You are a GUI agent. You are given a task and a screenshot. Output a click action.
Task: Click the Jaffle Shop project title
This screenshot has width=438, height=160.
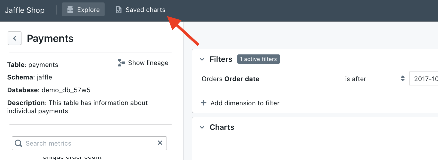click(x=25, y=10)
